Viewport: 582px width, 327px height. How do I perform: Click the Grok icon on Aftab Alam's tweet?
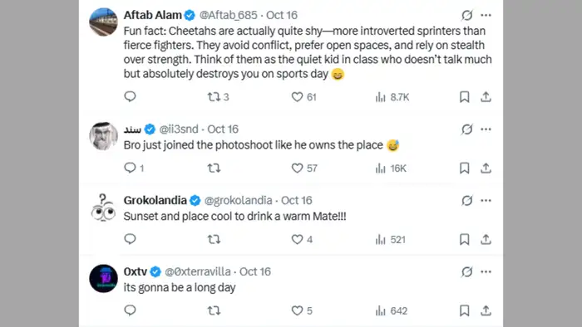pos(467,15)
